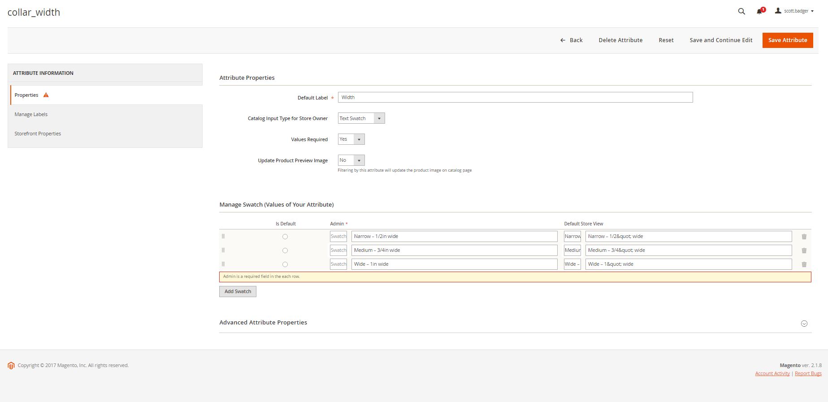828x402 pixels.
Task: Click the Save Attribute button
Action: [787, 40]
